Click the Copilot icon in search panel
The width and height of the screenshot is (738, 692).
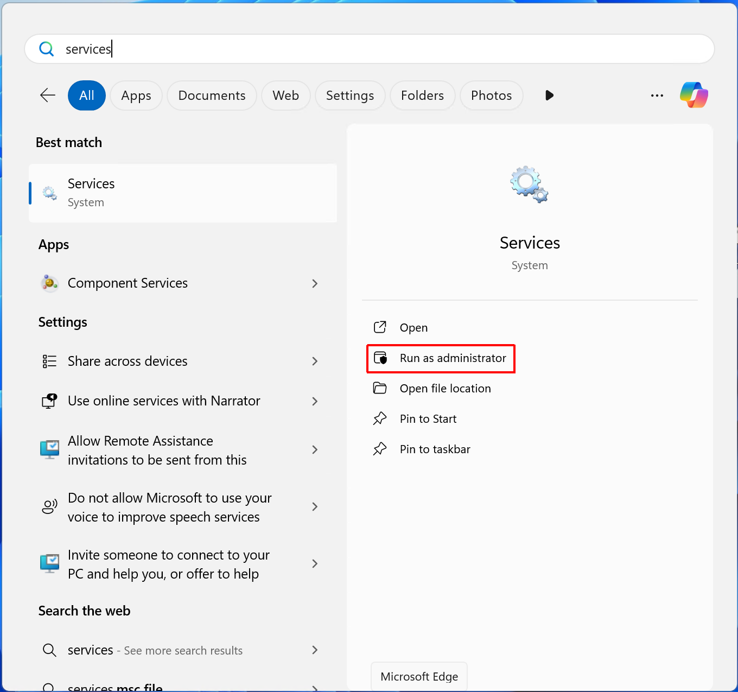694,96
